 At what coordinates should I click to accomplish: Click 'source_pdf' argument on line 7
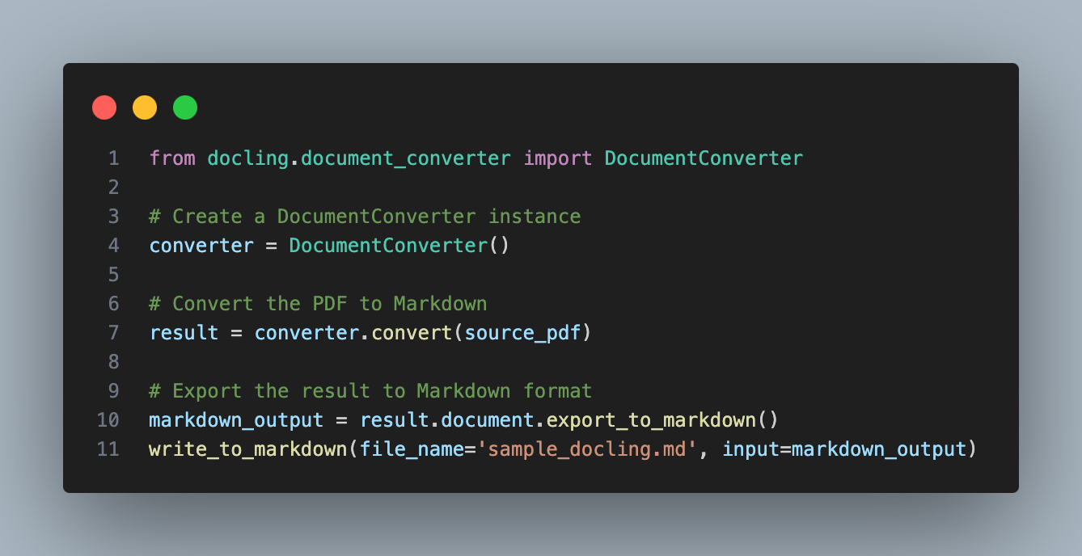click(522, 333)
